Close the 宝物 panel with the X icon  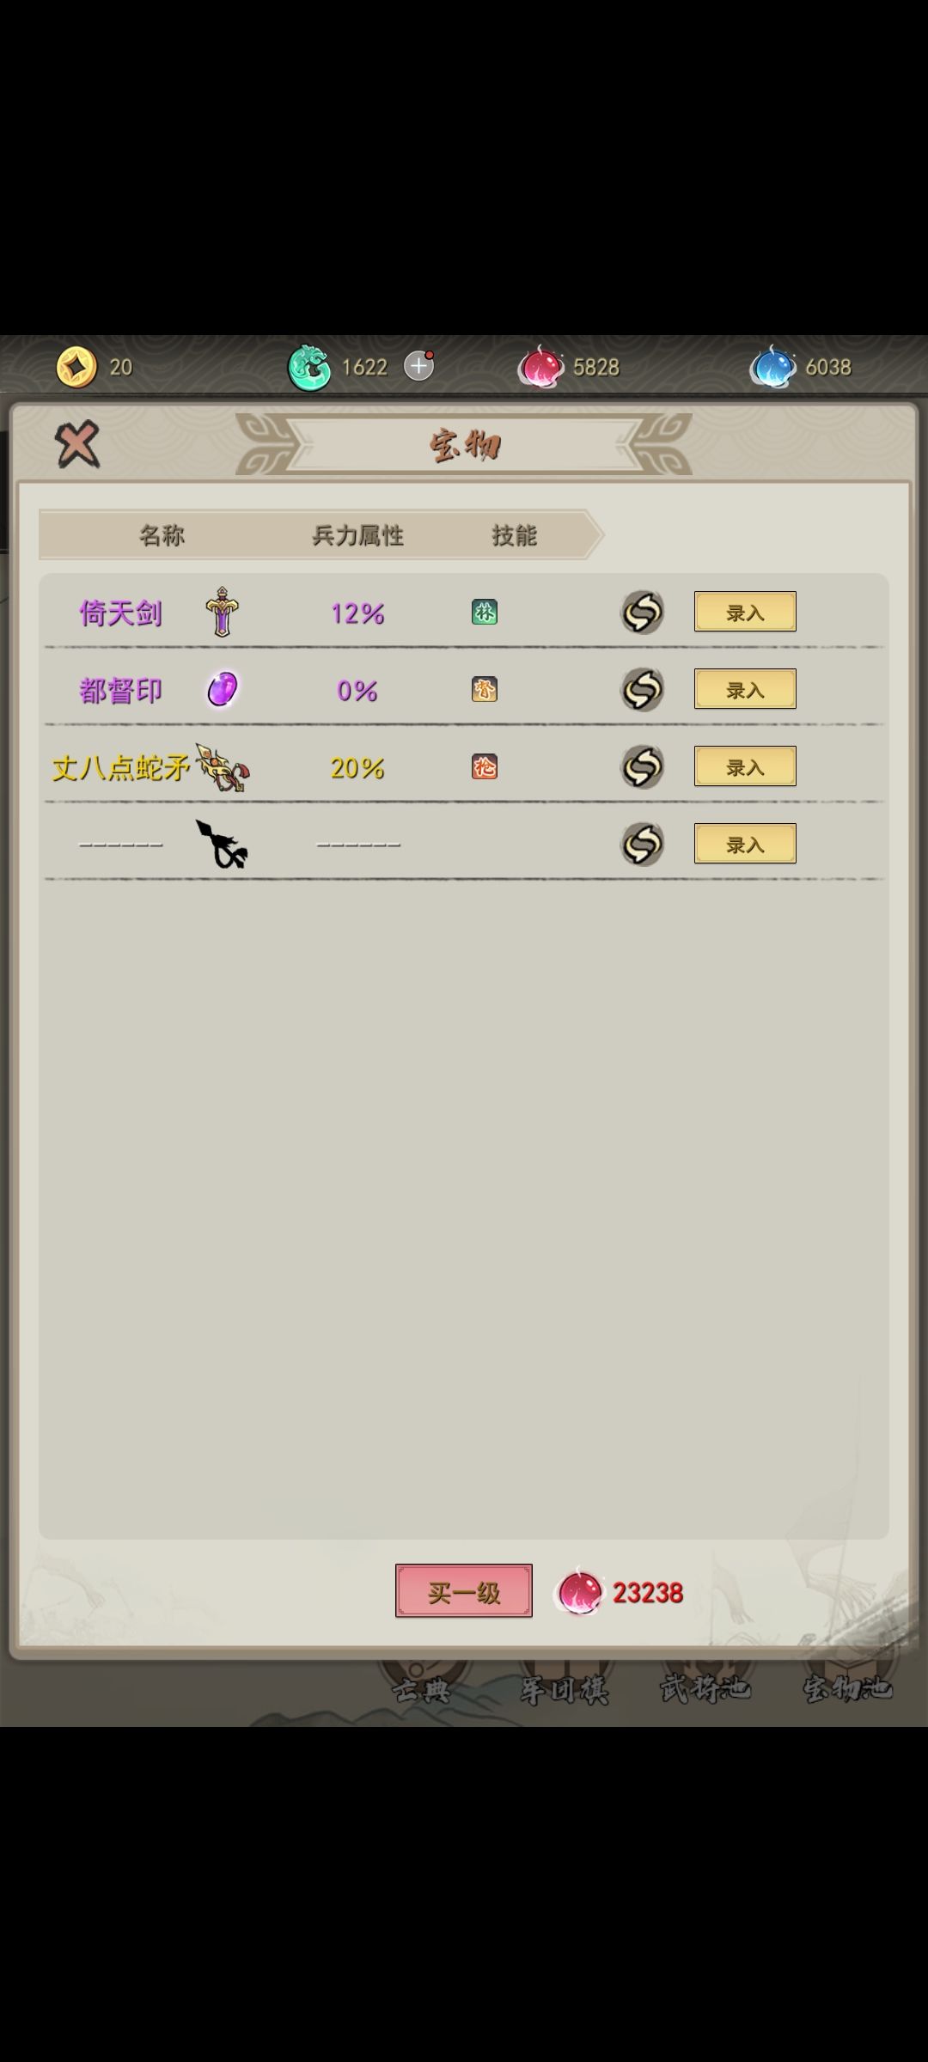pos(77,444)
